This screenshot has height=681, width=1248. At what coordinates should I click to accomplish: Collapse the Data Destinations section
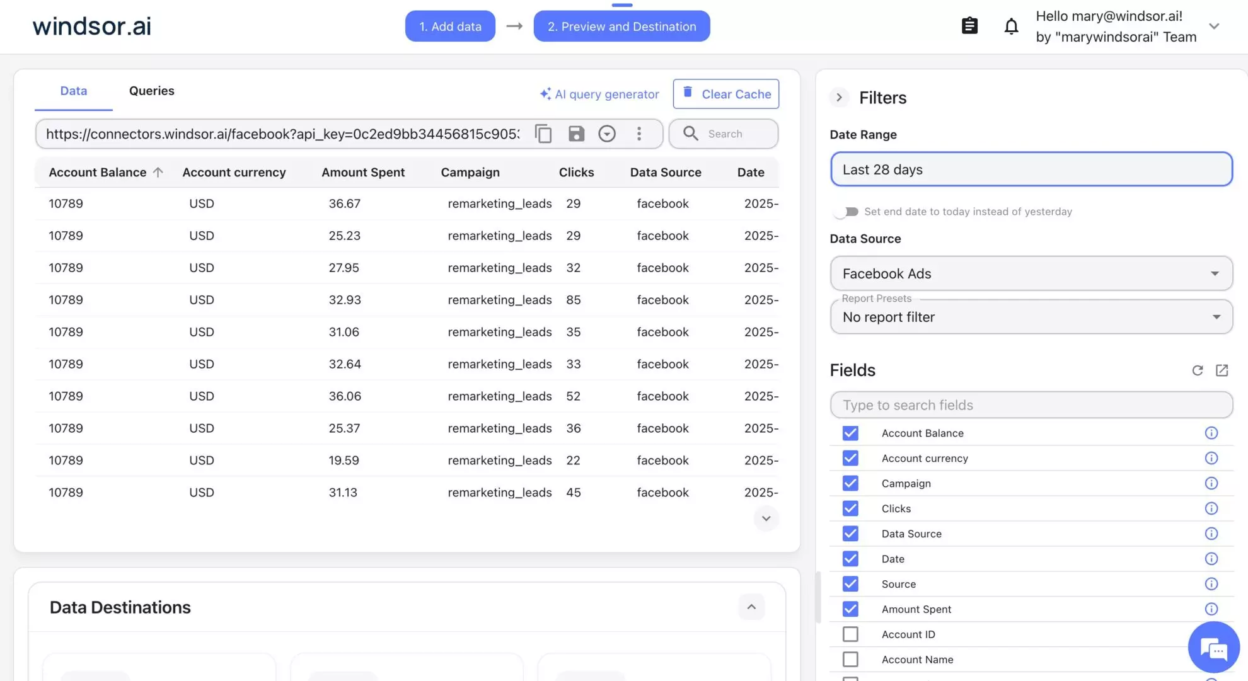[x=751, y=607]
